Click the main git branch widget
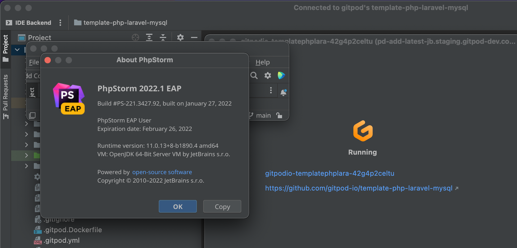Viewport: 517px width, 248px height. coord(260,116)
